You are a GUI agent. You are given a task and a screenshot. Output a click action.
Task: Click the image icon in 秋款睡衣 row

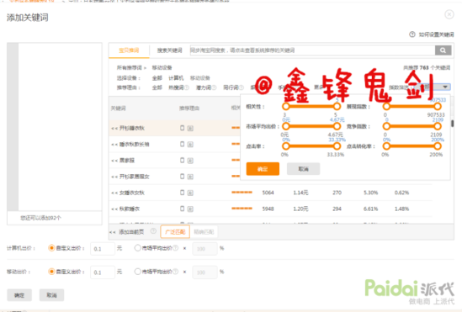[190, 209]
